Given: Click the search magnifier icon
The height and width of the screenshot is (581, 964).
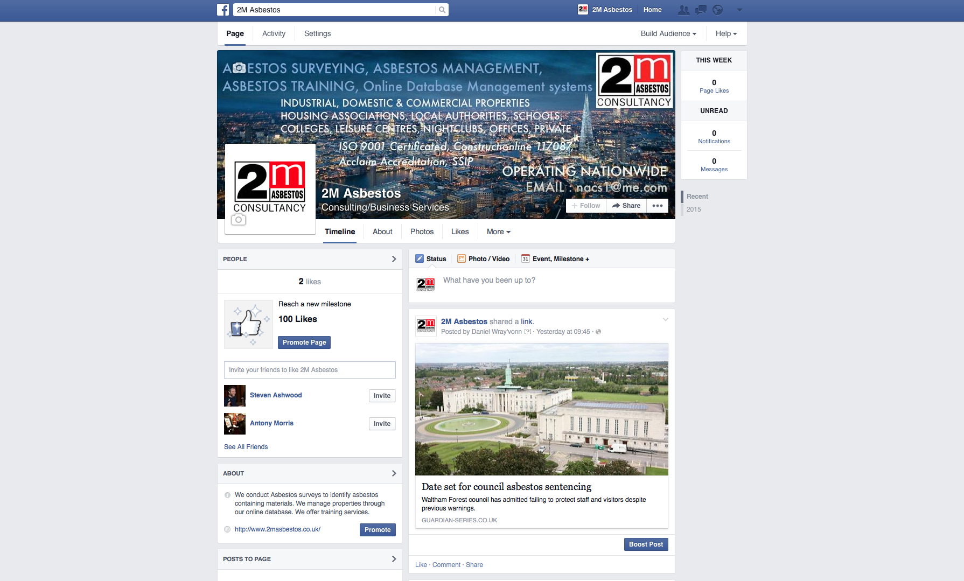Looking at the screenshot, I should tap(442, 10).
